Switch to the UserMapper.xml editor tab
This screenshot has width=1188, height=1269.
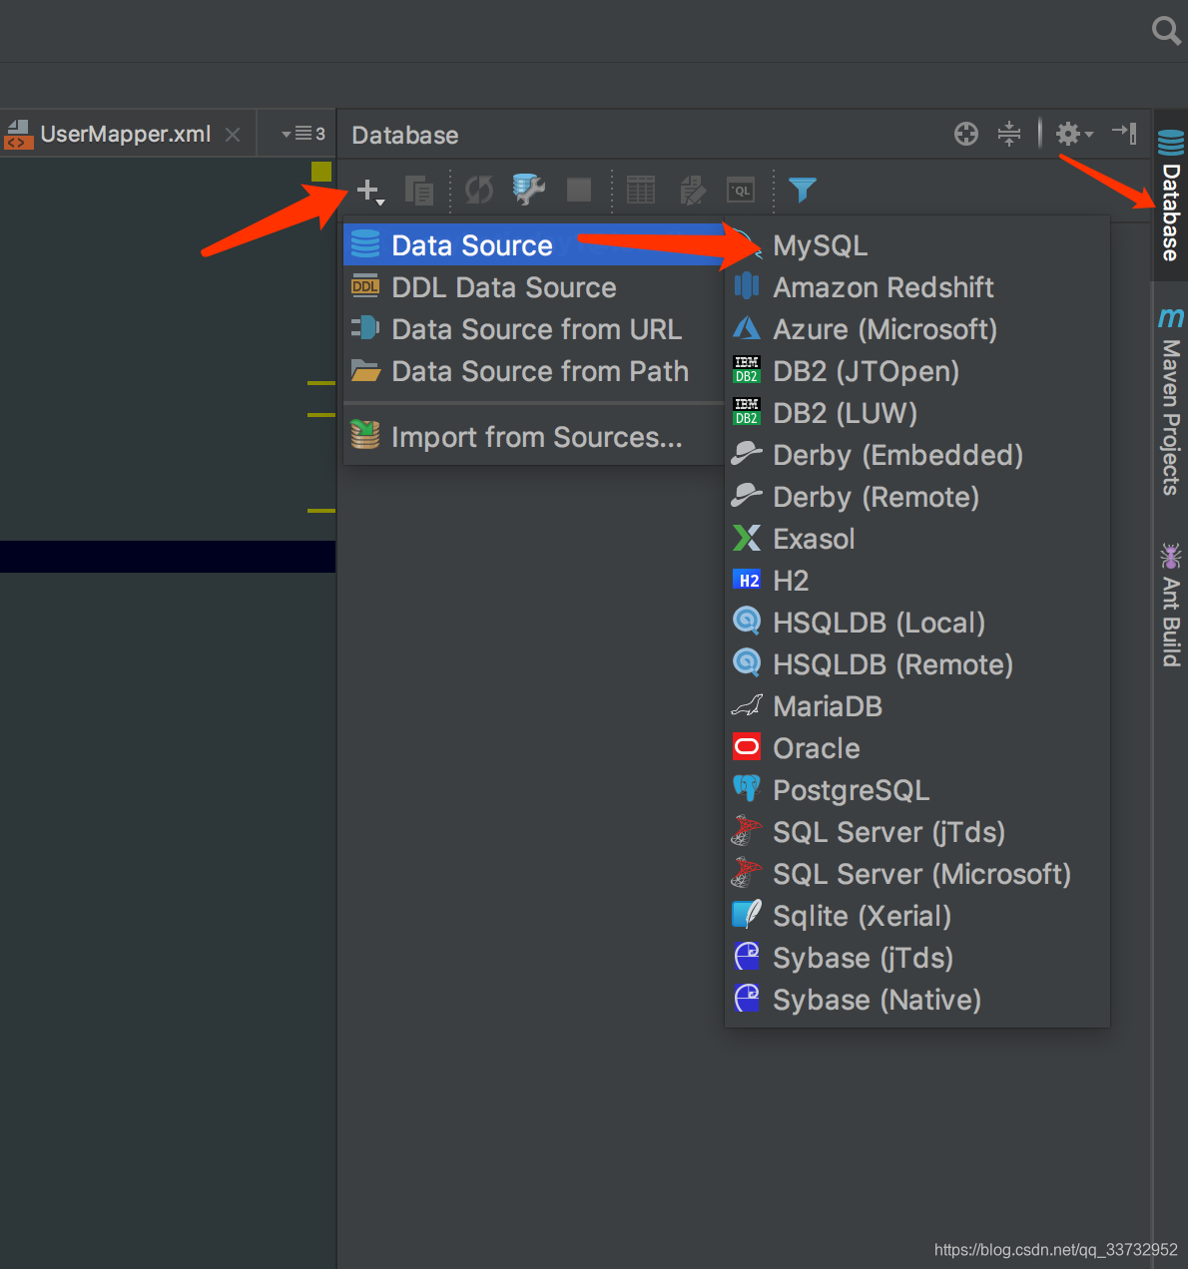click(124, 133)
